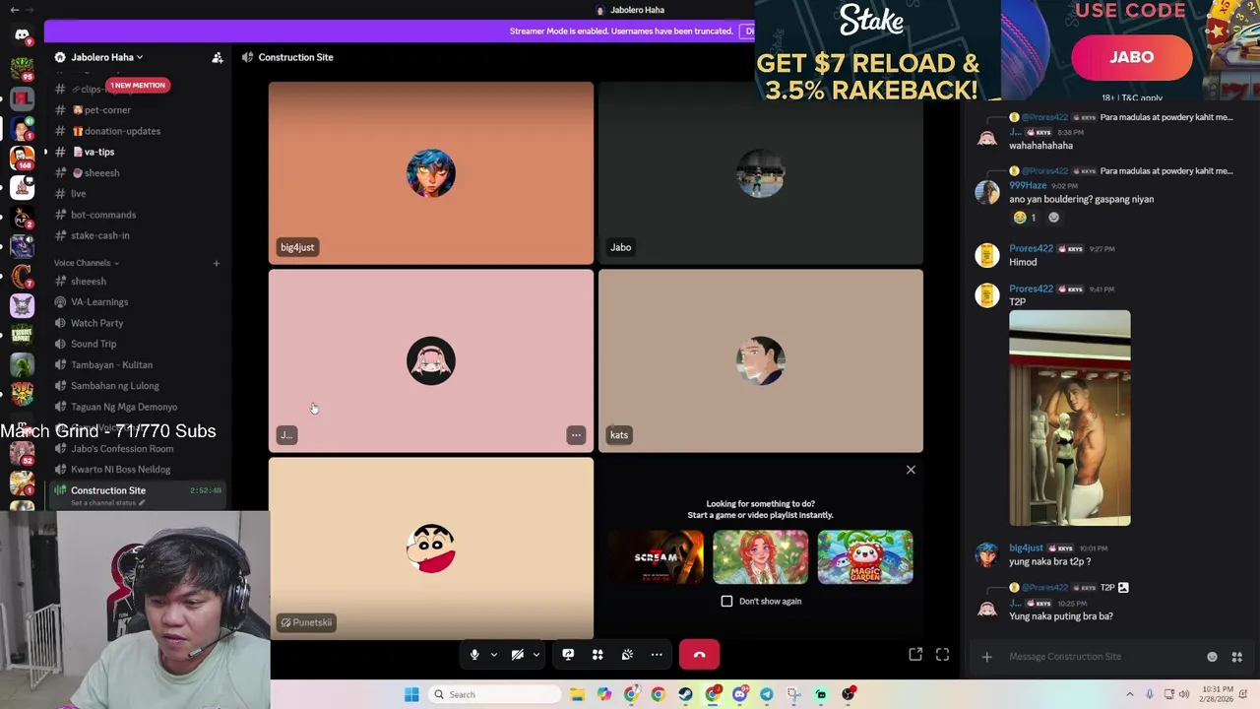Open more call options ellipsis

pos(657,655)
